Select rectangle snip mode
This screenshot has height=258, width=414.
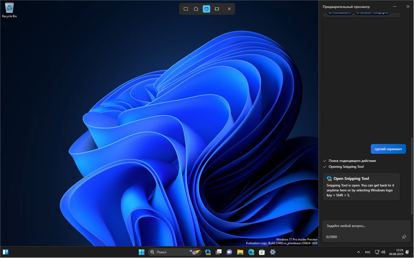186,9
